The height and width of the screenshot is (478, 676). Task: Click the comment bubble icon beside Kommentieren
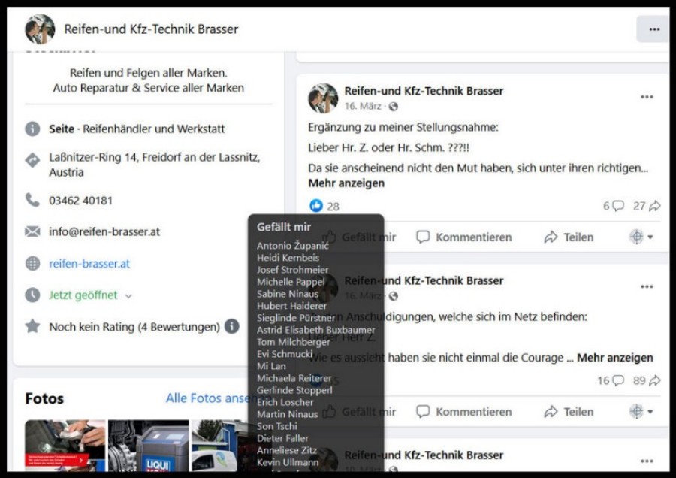[x=424, y=236]
